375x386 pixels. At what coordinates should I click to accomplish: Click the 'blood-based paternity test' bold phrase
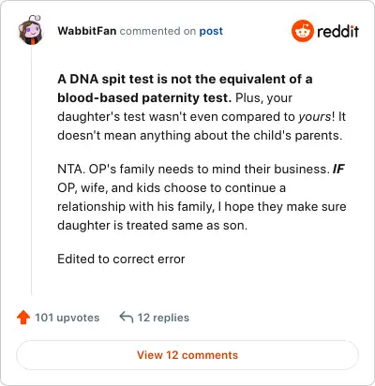144,98
